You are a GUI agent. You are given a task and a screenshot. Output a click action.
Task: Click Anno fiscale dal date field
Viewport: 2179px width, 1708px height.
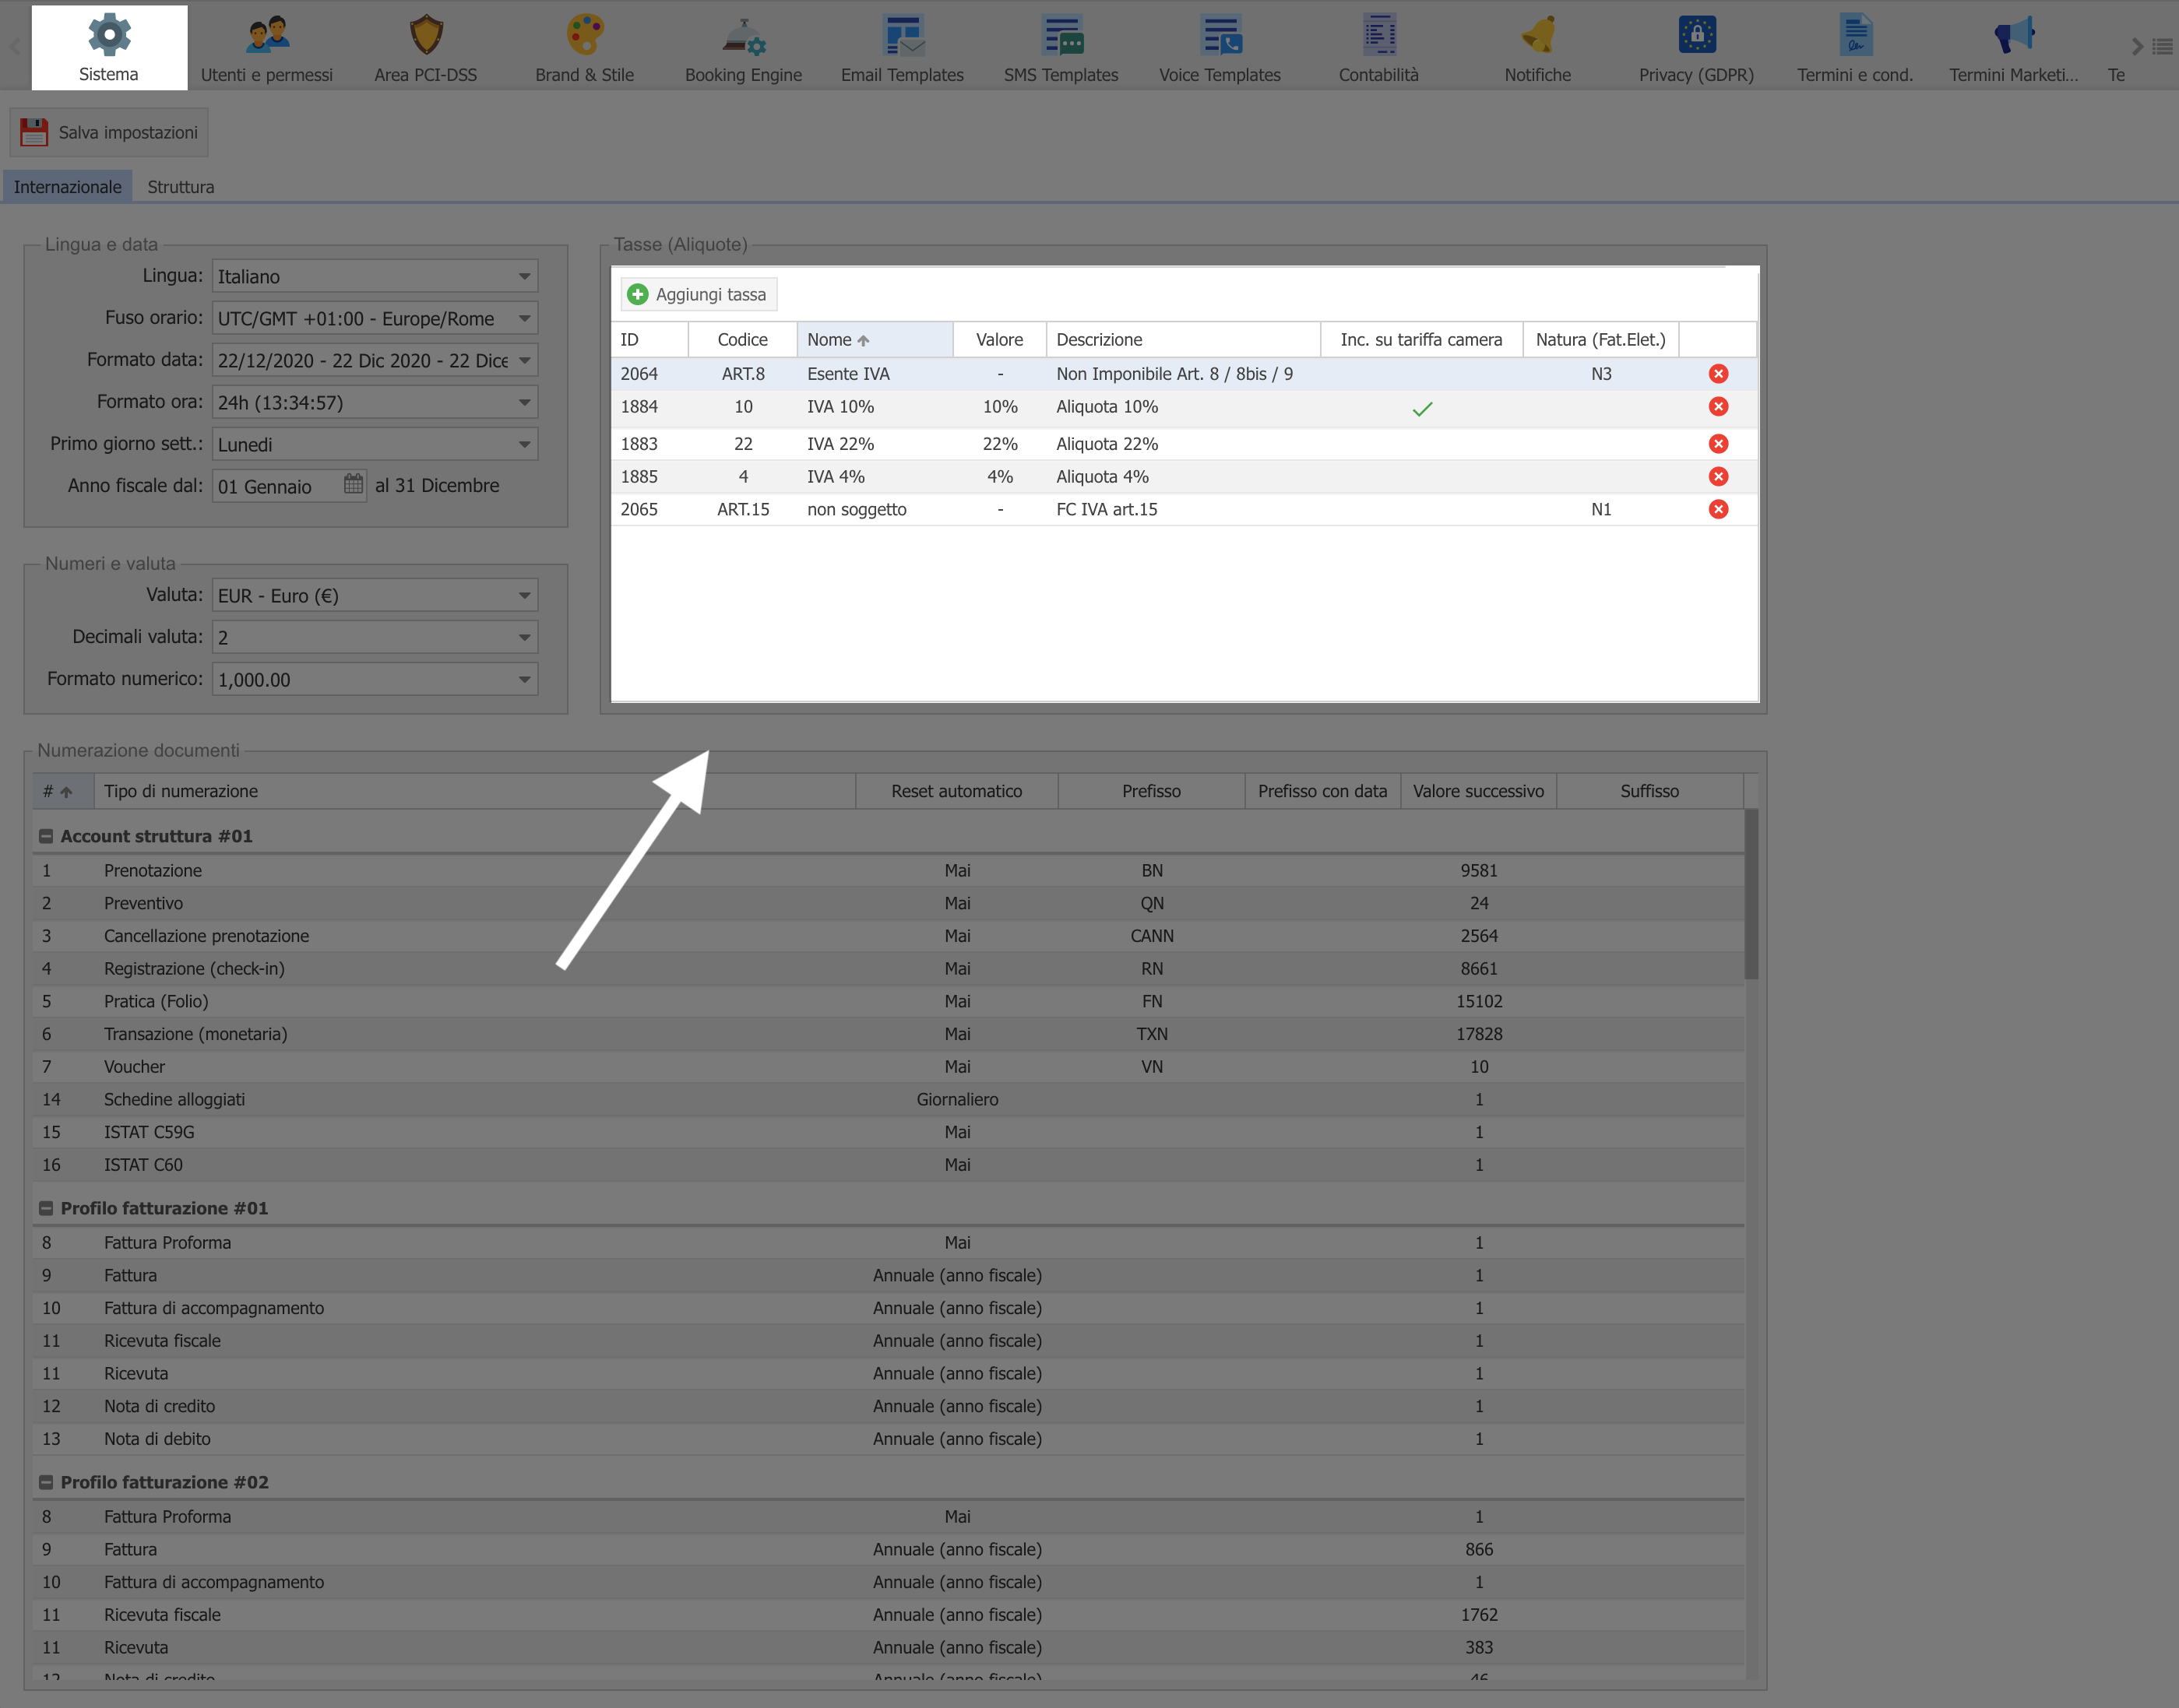tap(277, 486)
